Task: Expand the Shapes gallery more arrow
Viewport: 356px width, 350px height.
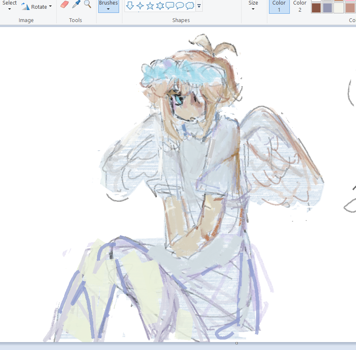Action: tap(199, 6)
